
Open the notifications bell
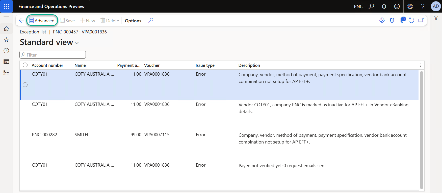[384, 6]
